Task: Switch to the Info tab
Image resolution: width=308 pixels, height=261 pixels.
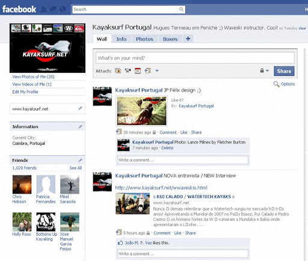Action: coord(122,39)
